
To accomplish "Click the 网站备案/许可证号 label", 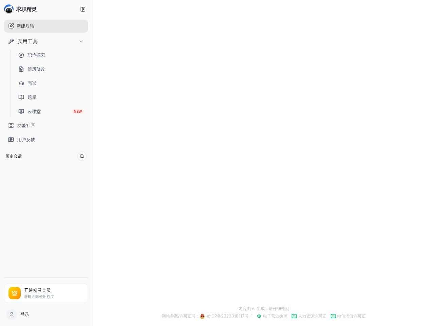I will click(180, 316).
